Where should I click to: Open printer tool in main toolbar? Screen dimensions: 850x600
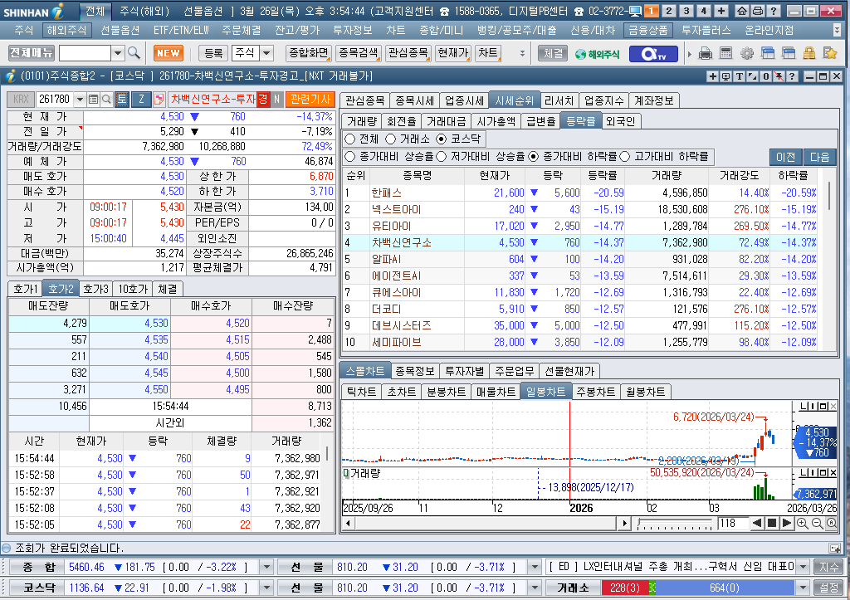706,53
